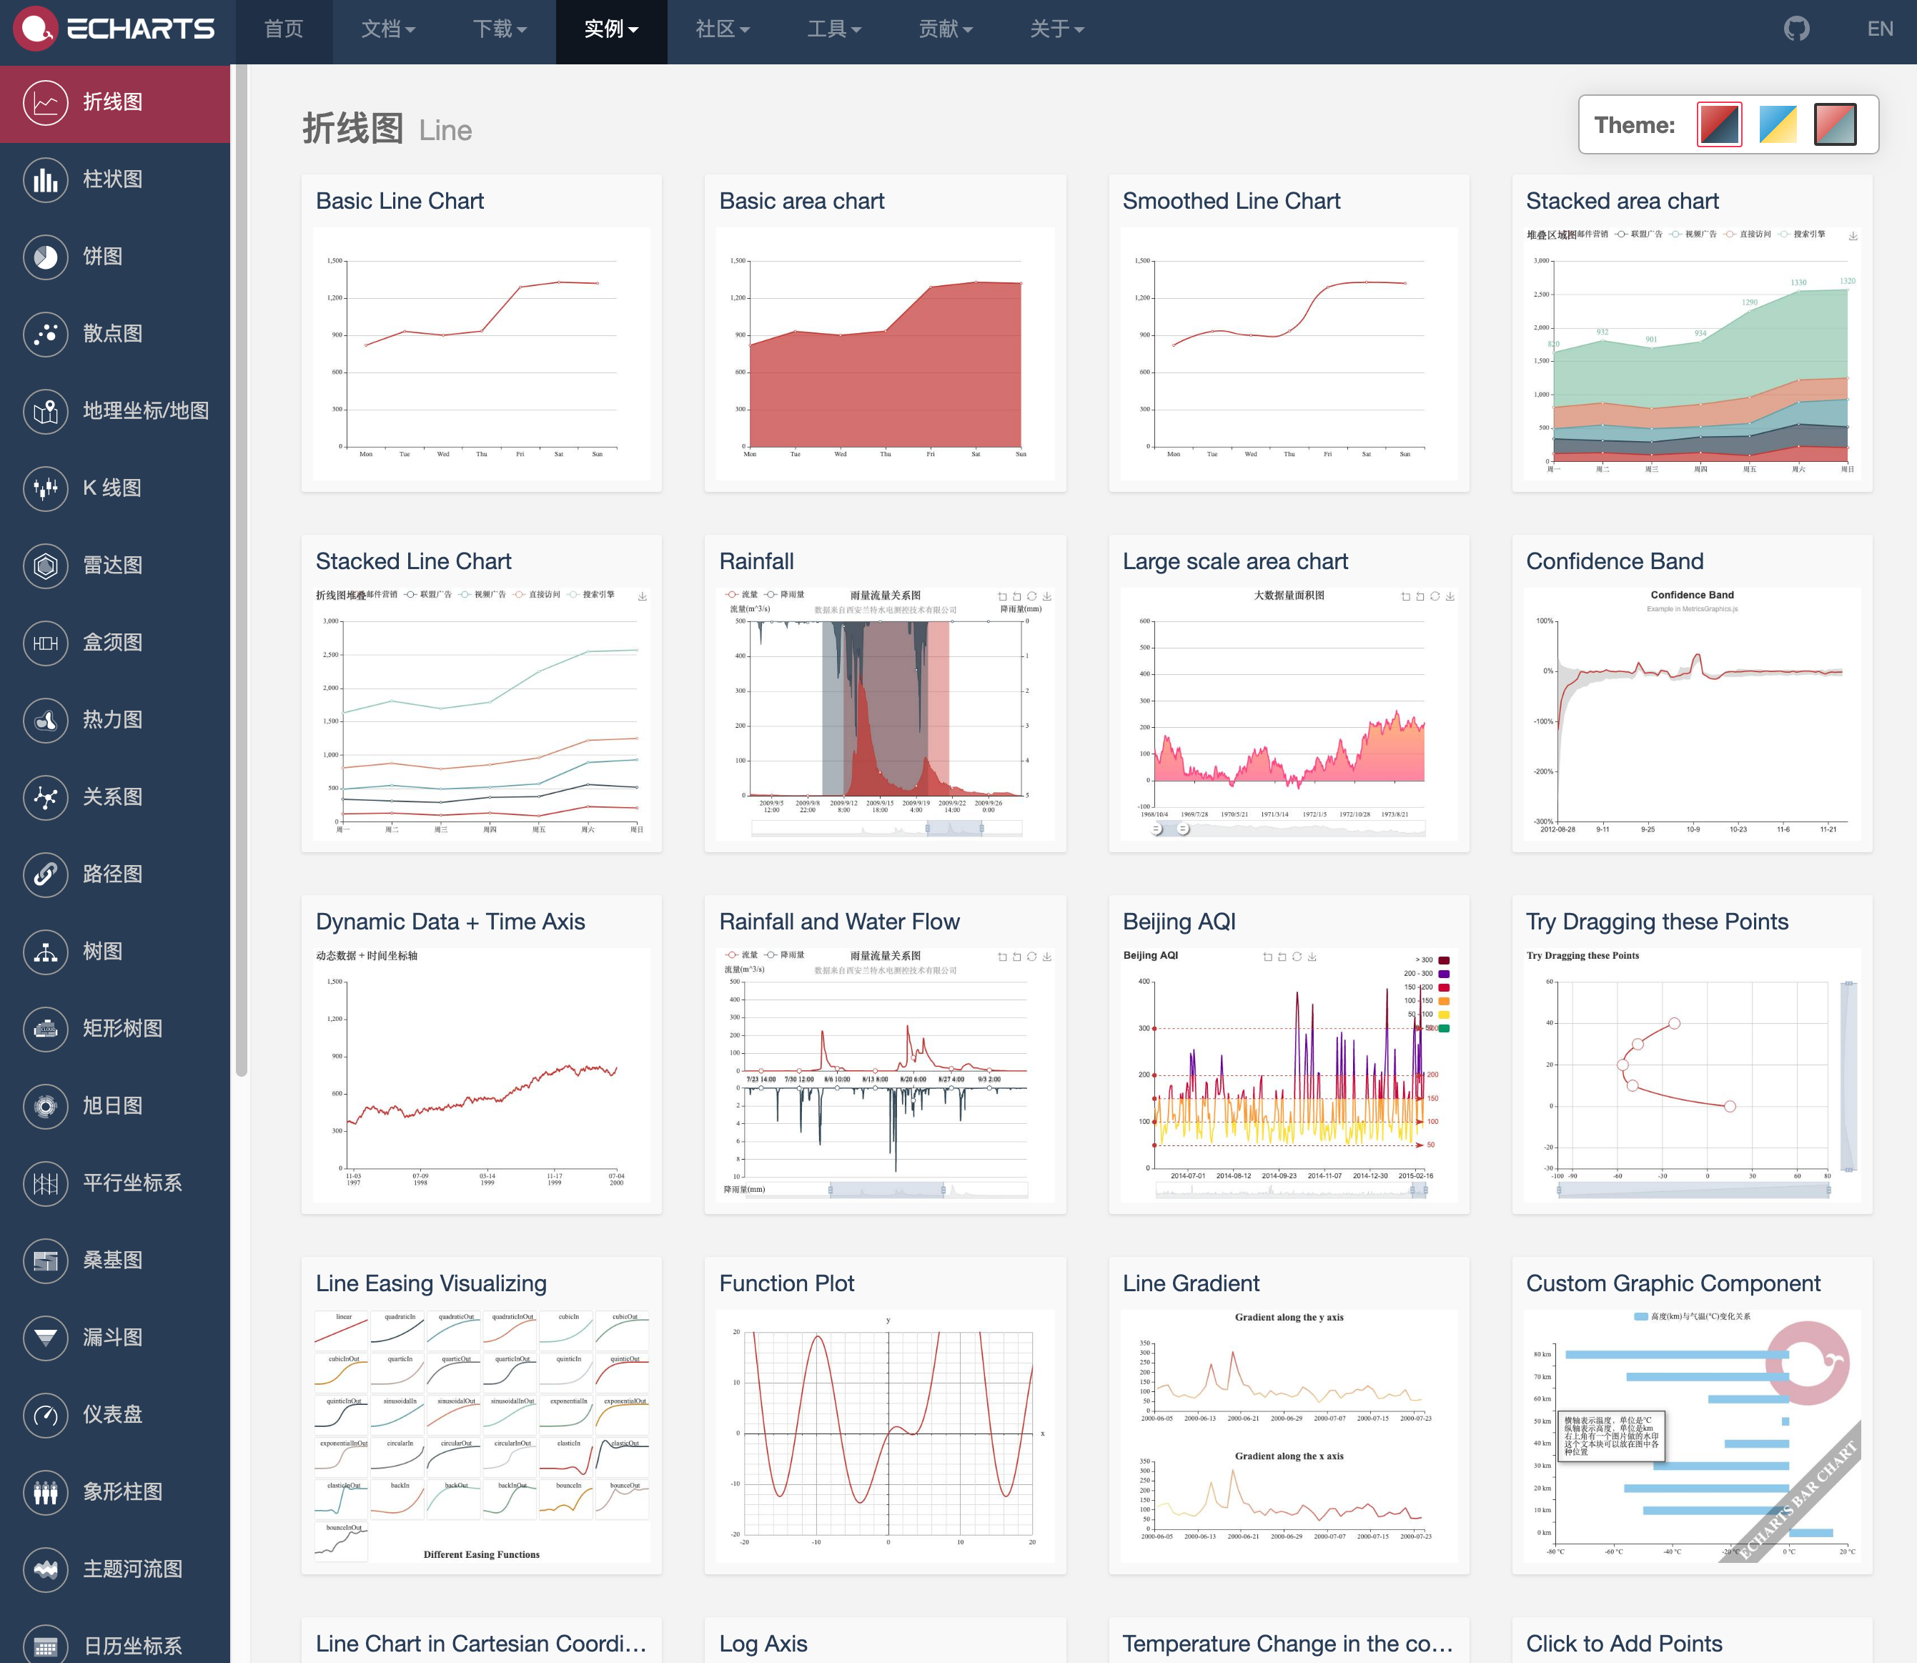1917x1663 pixels.
Task: Select the candlestick (K 线图) sidebar icon
Action: click(x=46, y=488)
